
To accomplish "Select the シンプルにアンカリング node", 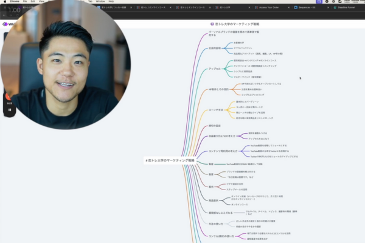I will (x=253, y=95).
